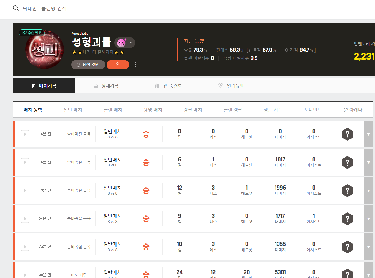Viewport: 375px width, 278px height.
Task: Expand the 33분 전 match details
Action: 368,247
